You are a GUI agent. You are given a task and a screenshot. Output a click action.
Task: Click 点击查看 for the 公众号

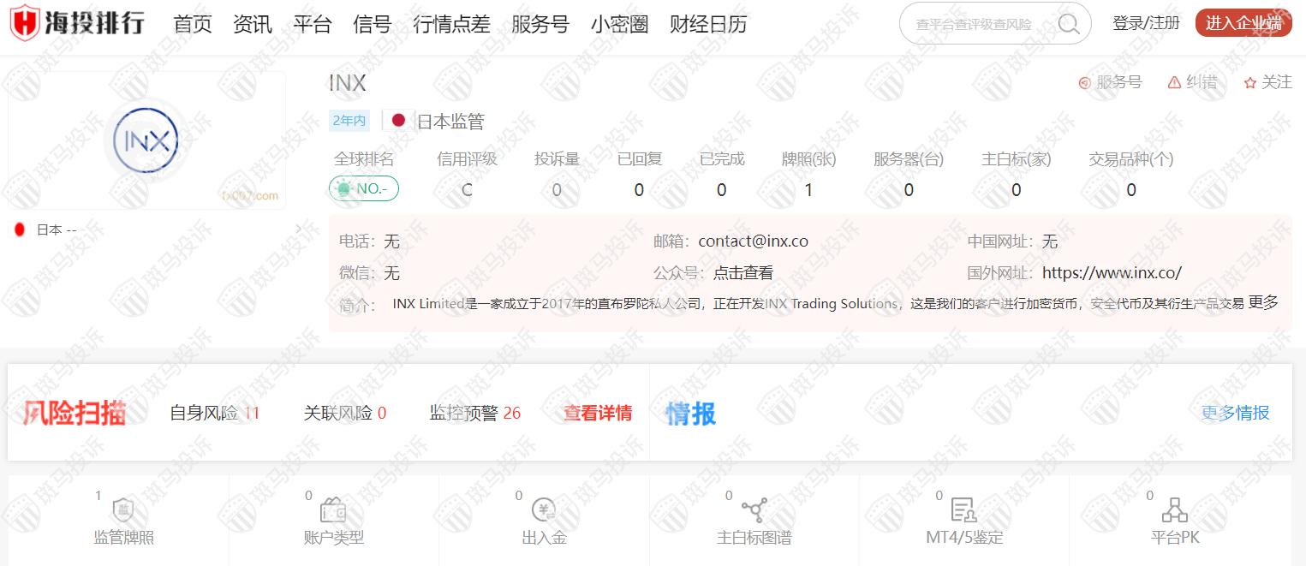(743, 273)
